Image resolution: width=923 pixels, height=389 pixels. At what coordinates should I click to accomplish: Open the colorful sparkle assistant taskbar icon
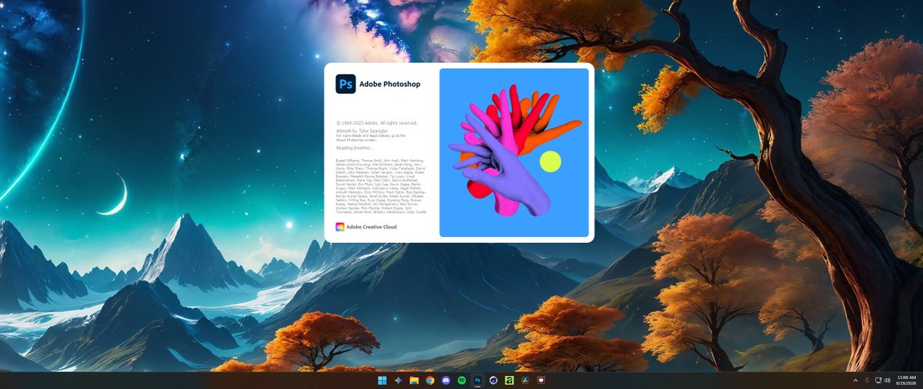(398, 381)
